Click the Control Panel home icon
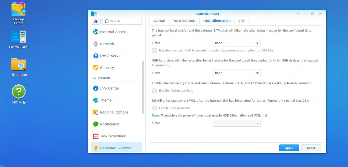This screenshot has height=167, width=348. click(95, 21)
